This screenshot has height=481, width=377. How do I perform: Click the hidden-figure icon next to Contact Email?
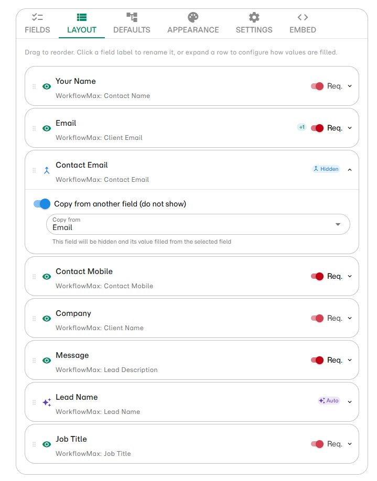[x=46, y=169]
